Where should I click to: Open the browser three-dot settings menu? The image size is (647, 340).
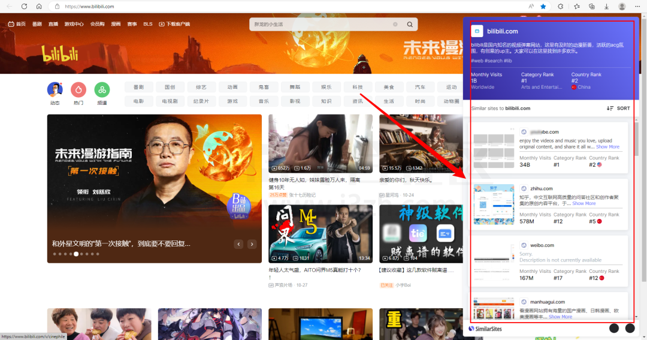tap(637, 6)
